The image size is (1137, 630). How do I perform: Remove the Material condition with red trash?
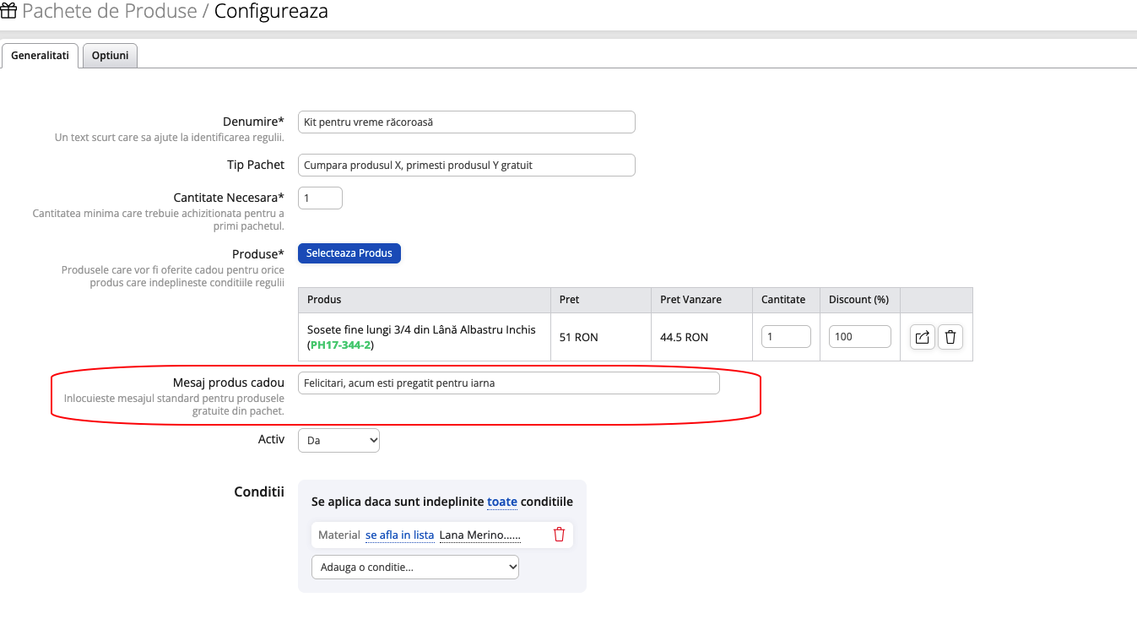559,535
